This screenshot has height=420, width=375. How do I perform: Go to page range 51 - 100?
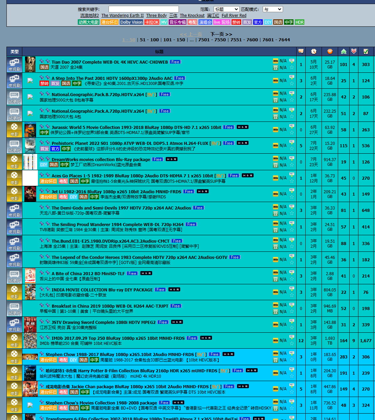click(149, 40)
